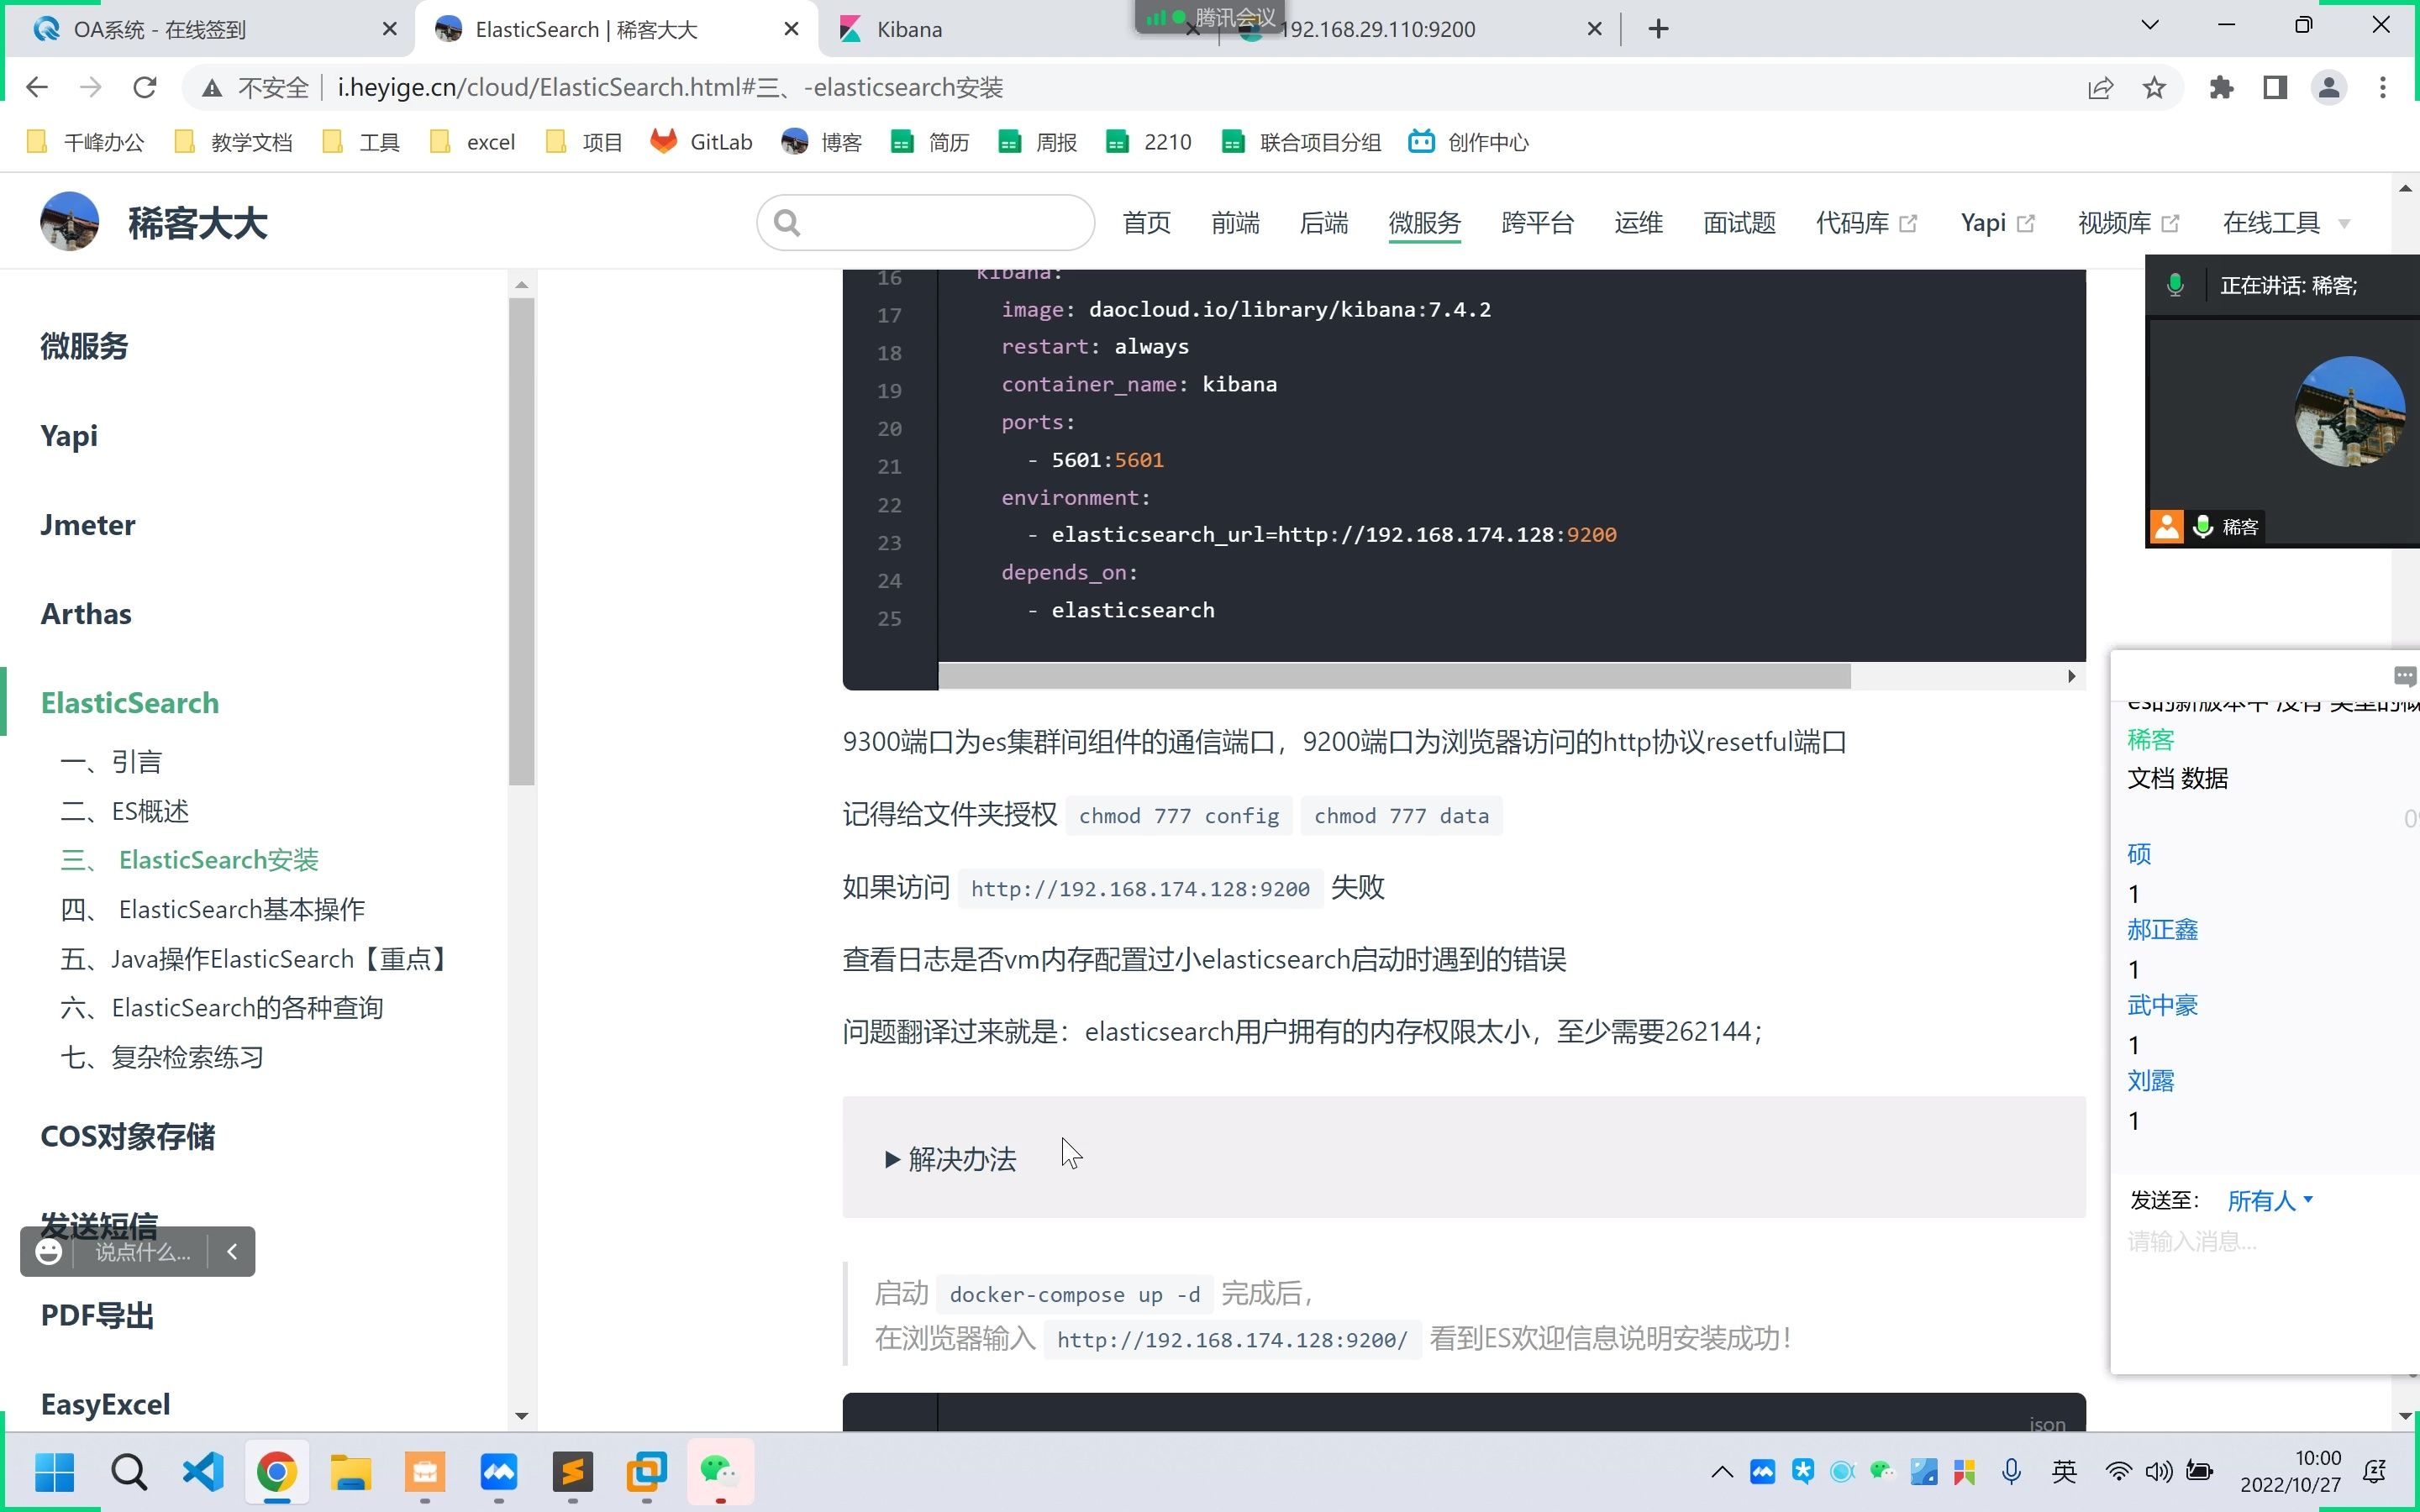Open the Arthas sidebar entry
Screen dimensions: 2420x1512
click(86, 613)
